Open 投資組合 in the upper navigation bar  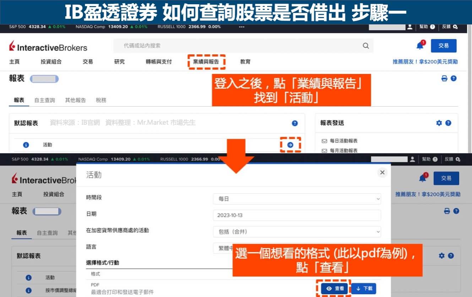51,62
